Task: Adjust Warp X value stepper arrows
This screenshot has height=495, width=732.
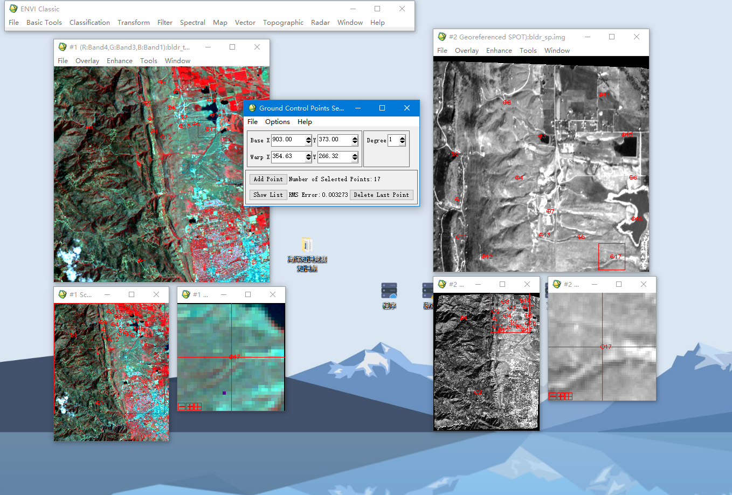Action: tap(308, 157)
